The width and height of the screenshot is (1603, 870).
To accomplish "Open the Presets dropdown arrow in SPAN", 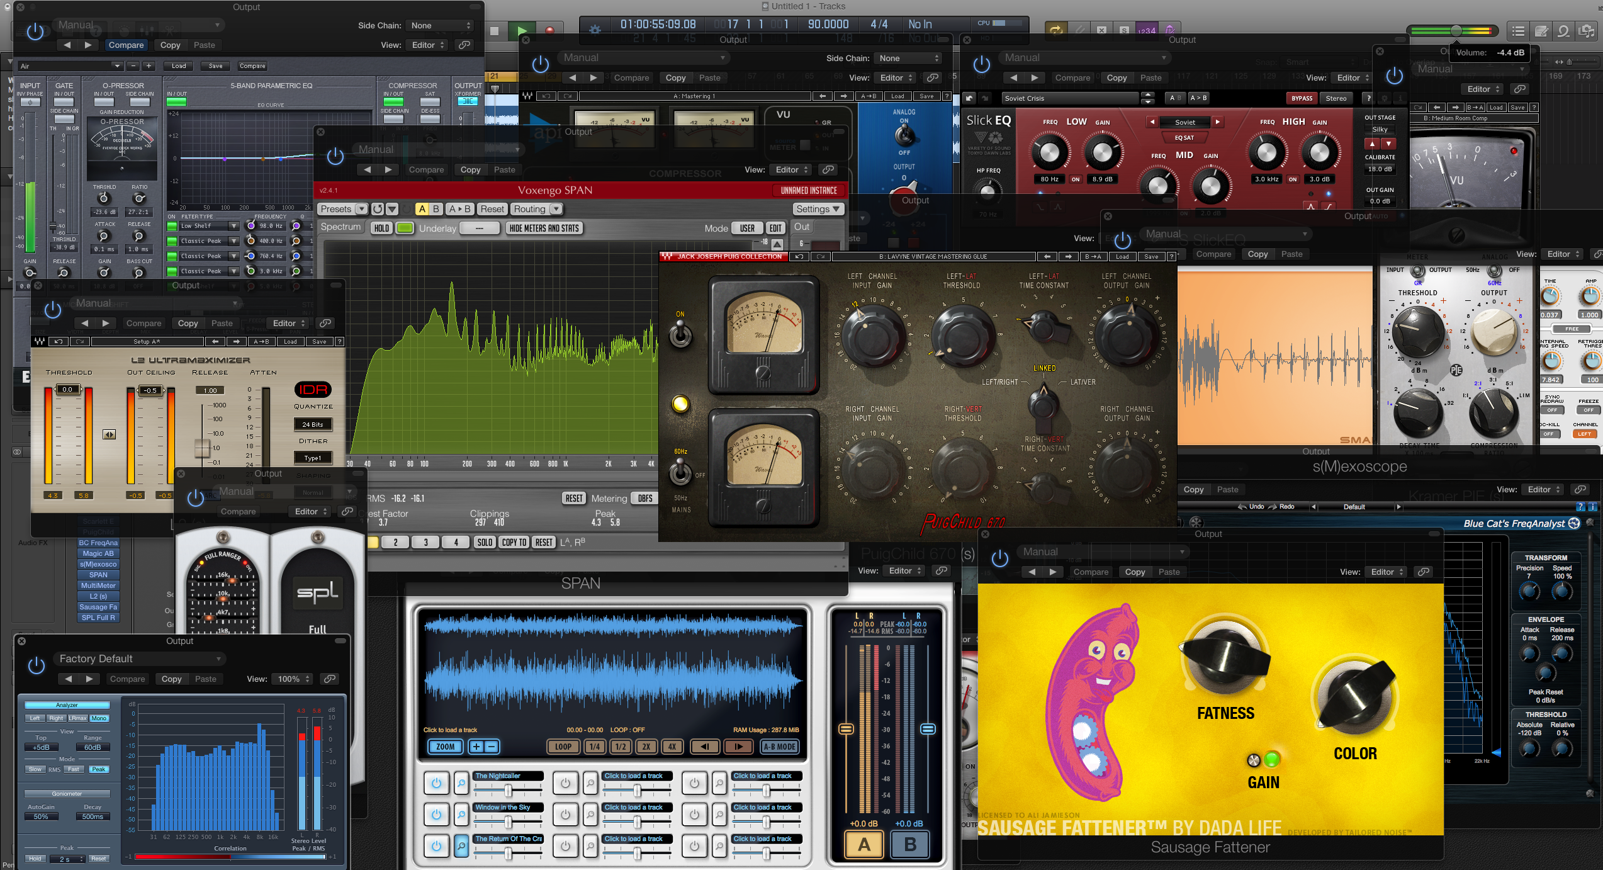I will point(361,209).
